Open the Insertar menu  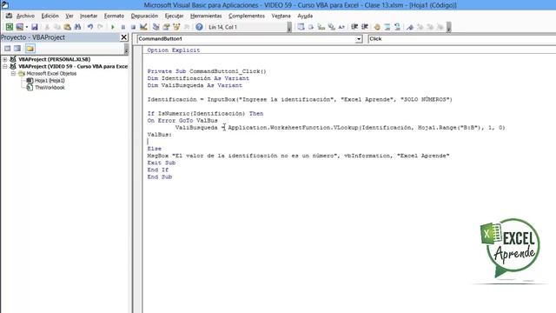[x=89, y=16]
